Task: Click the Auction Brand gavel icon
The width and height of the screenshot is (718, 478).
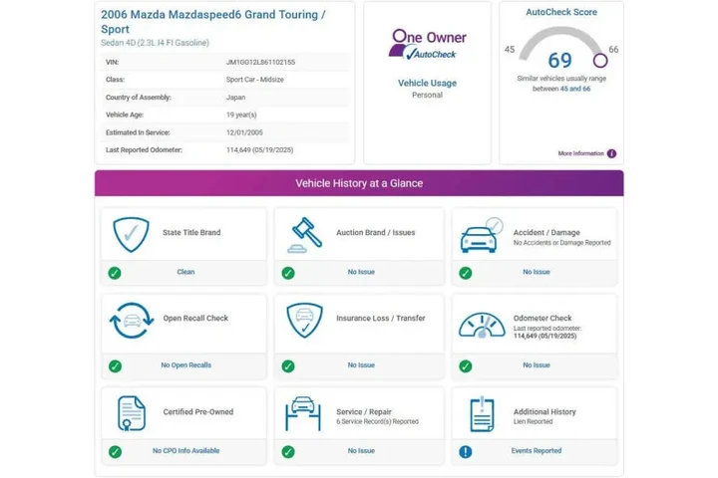Action: click(x=304, y=235)
